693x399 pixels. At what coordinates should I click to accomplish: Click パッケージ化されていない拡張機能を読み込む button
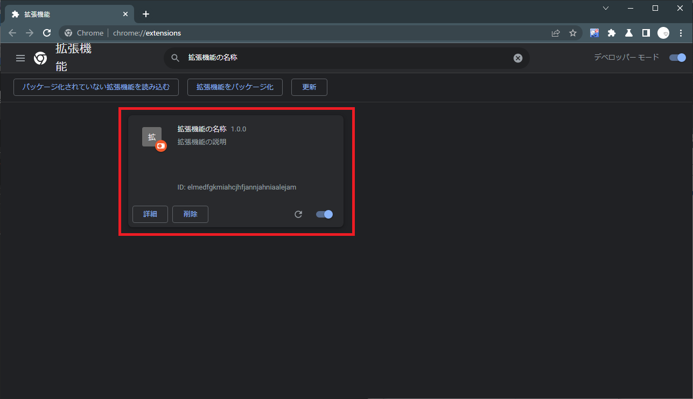point(96,87)
